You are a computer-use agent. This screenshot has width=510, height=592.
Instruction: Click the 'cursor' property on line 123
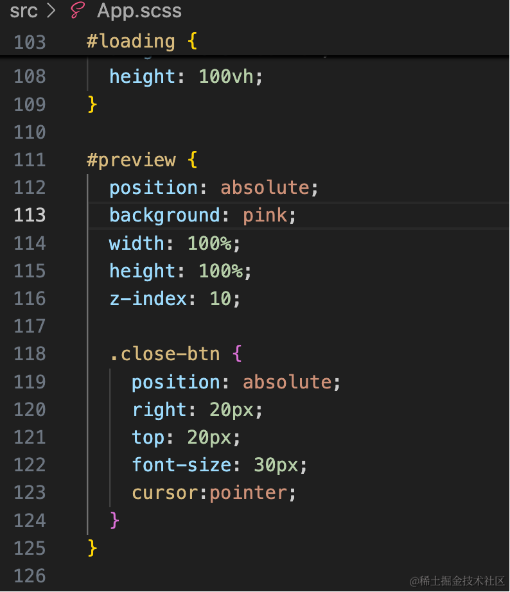(x=164, y=492)
